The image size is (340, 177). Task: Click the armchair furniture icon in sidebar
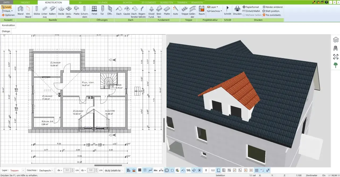(x=336, y=48)
